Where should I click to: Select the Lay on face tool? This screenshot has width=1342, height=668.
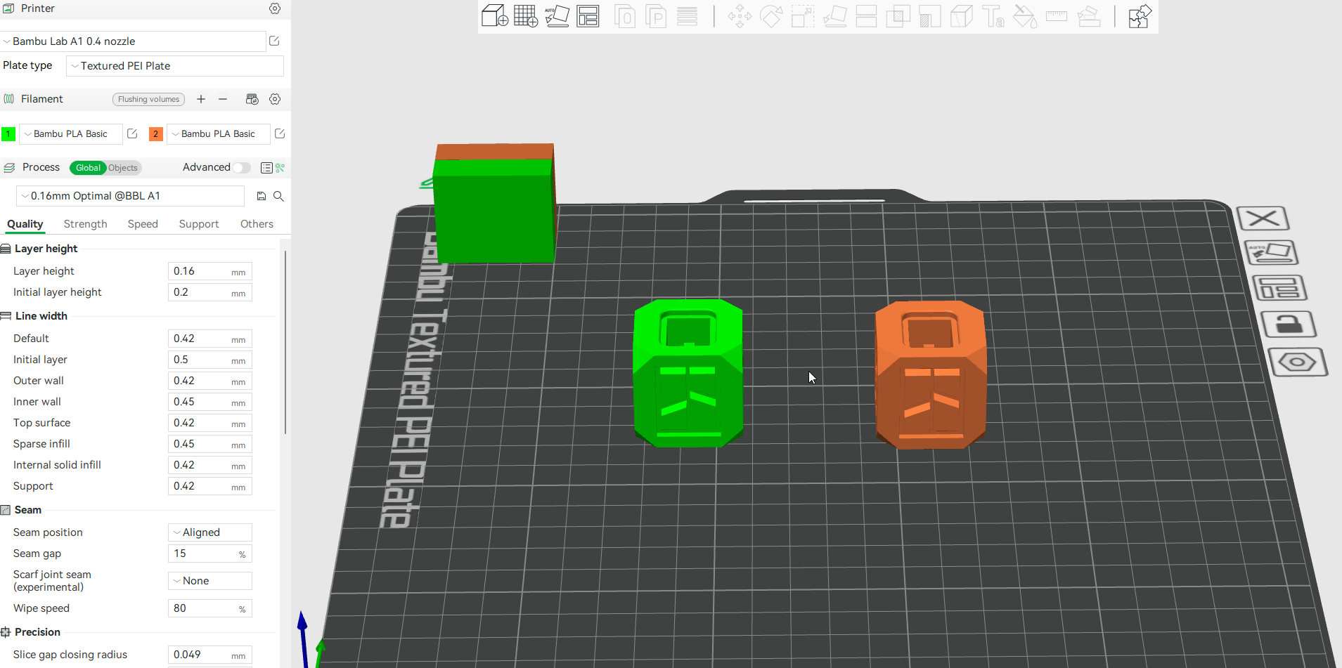point(834,15)
